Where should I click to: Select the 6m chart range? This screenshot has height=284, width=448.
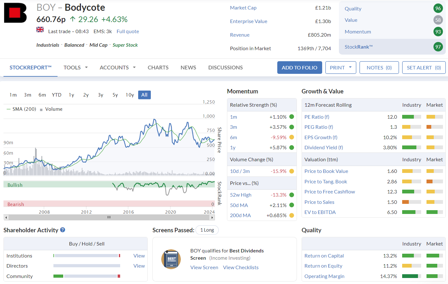click(x=42, y=95)
